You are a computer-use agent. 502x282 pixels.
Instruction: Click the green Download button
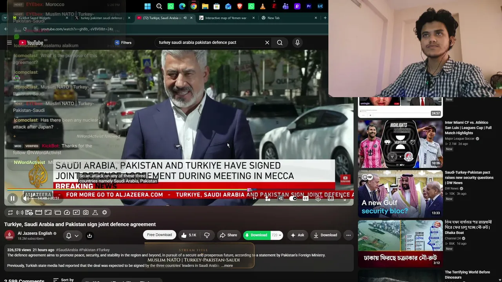[256, 235]
